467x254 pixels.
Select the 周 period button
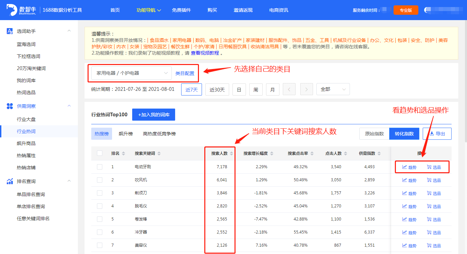click(x=256, y=89)
